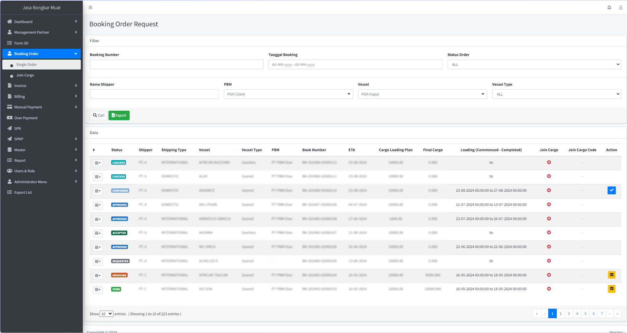Click the red Join Cargo remove icon on the APPROVED row

click(x=549, y=205)
